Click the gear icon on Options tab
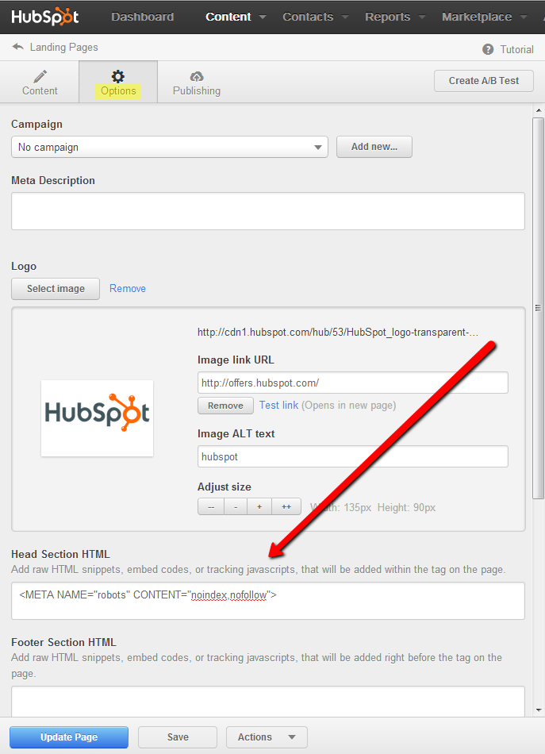Screen dimensions: 545x754 (117, 76)
